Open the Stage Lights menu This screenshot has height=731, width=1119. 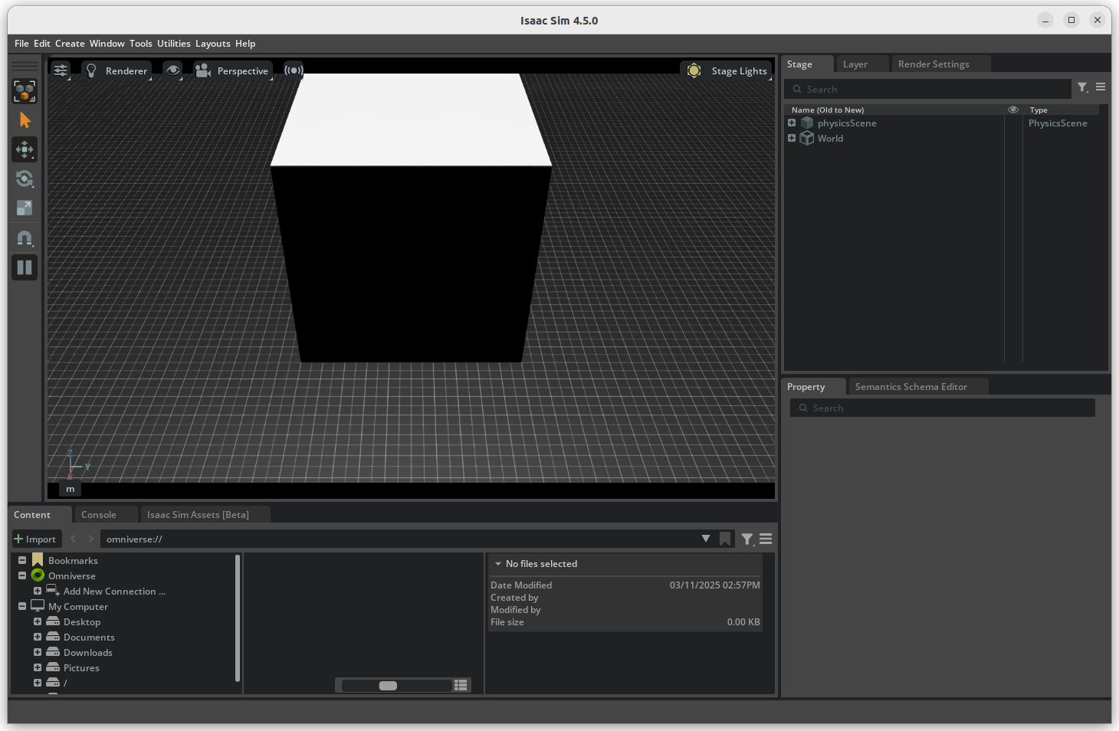(x=726, y=70)
